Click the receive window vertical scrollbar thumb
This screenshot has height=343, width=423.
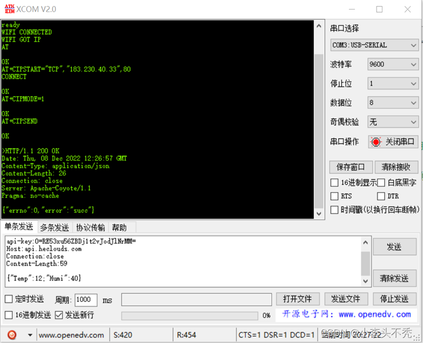(319, 131)
